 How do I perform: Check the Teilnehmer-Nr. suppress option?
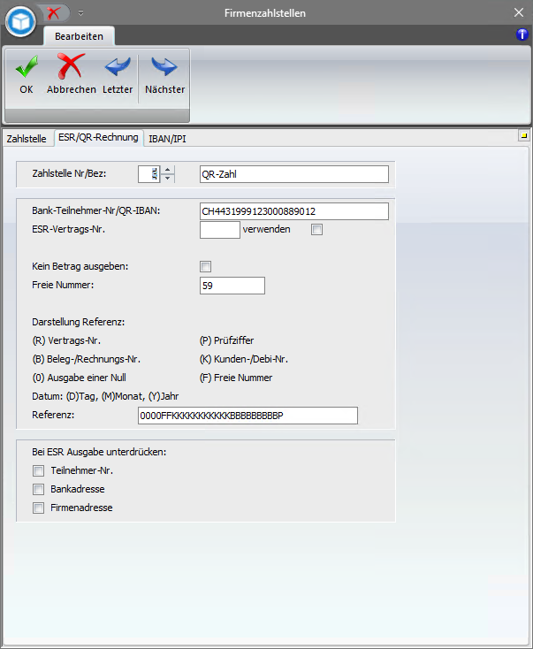coord(38,470)
